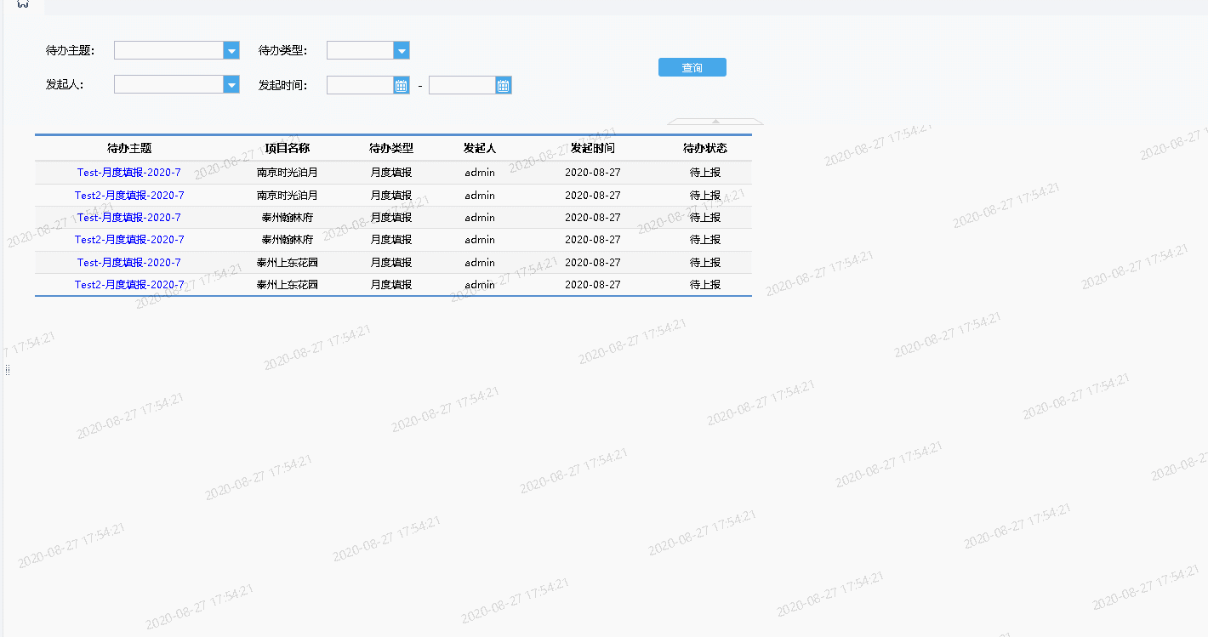This screenshot has height=637, width=1208.
Task: Click 泰州翰林府 cell in the Test- row
Action: (x=288, y=218)
